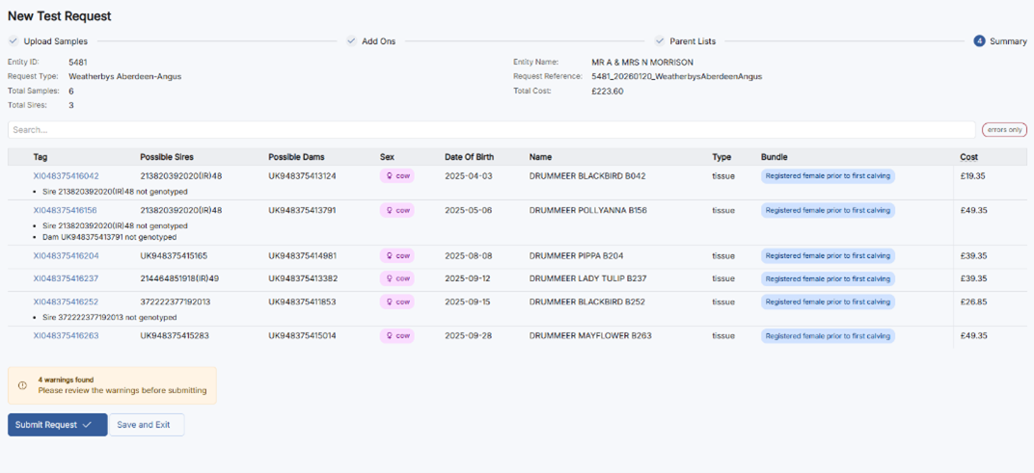The width and height of the screenshot is (1034, 473).
Task: Click the date of birth 2025-09-28
Action: [x=468, y=336]
